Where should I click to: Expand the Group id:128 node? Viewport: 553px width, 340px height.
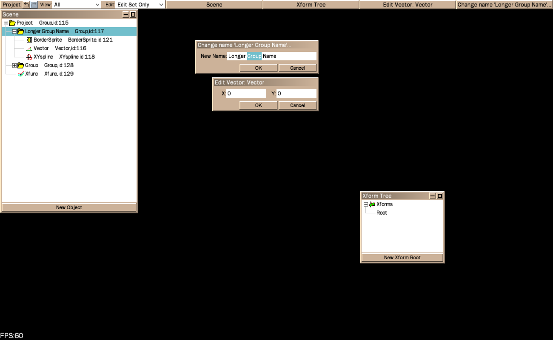pyautogui.click(x=14, y=65)
